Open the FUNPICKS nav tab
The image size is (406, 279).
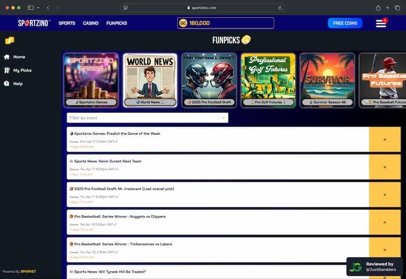point(117,23)
